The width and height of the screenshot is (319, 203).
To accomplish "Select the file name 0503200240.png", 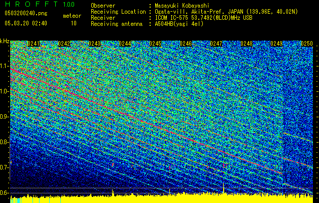I will (26, 13).
